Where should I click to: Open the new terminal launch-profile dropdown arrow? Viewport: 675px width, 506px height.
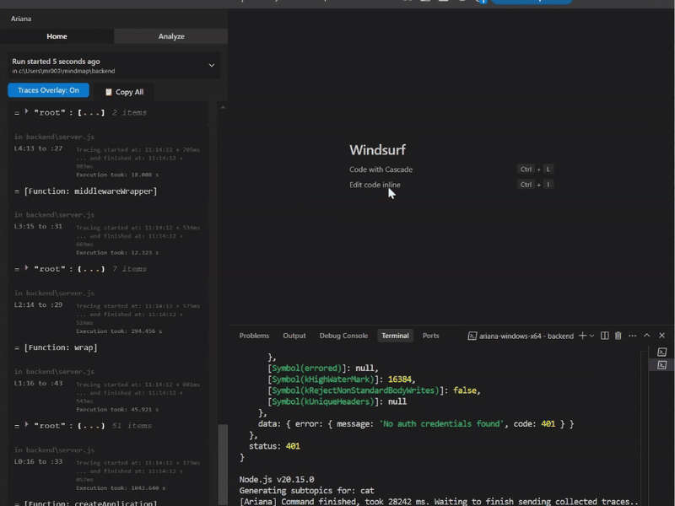(592, 336)
